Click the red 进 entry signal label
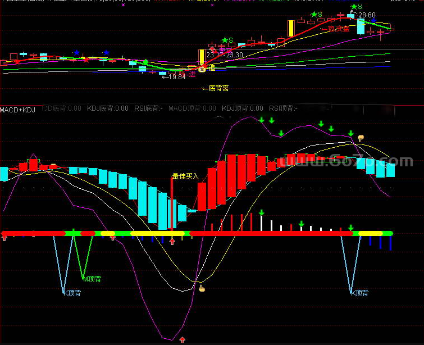 pos(192,74)
